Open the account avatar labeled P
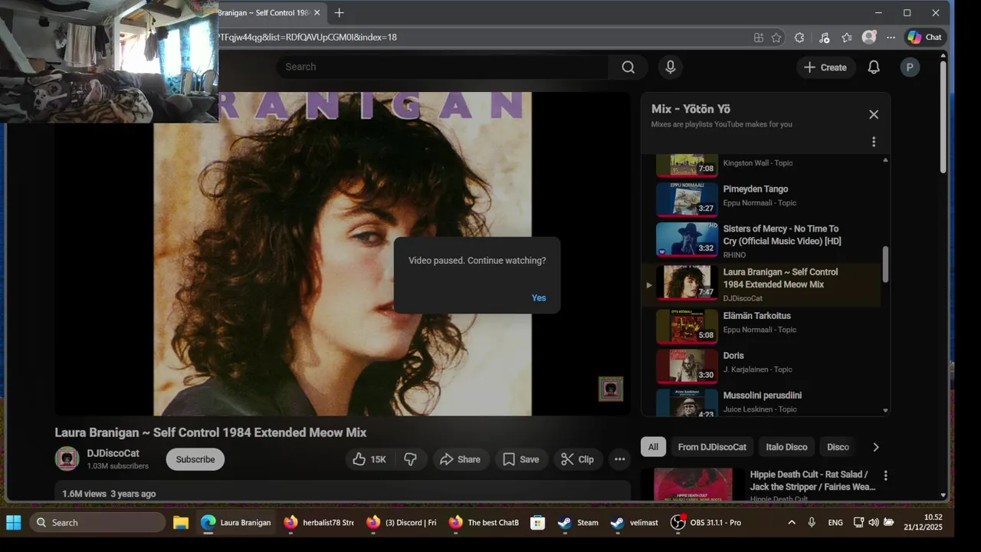This screenshot has height=552, width=981. click(x=910, y=67)
